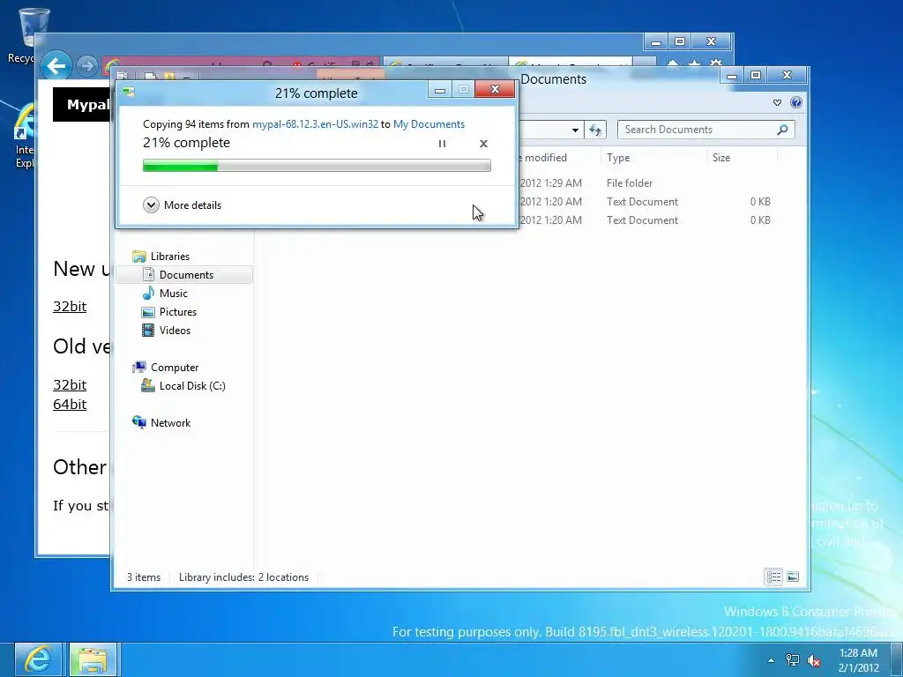Open Local Disk (C:) in sidebar
Image resolution: width=903 pixels, height=677 pixels.
tap(192, 386)
